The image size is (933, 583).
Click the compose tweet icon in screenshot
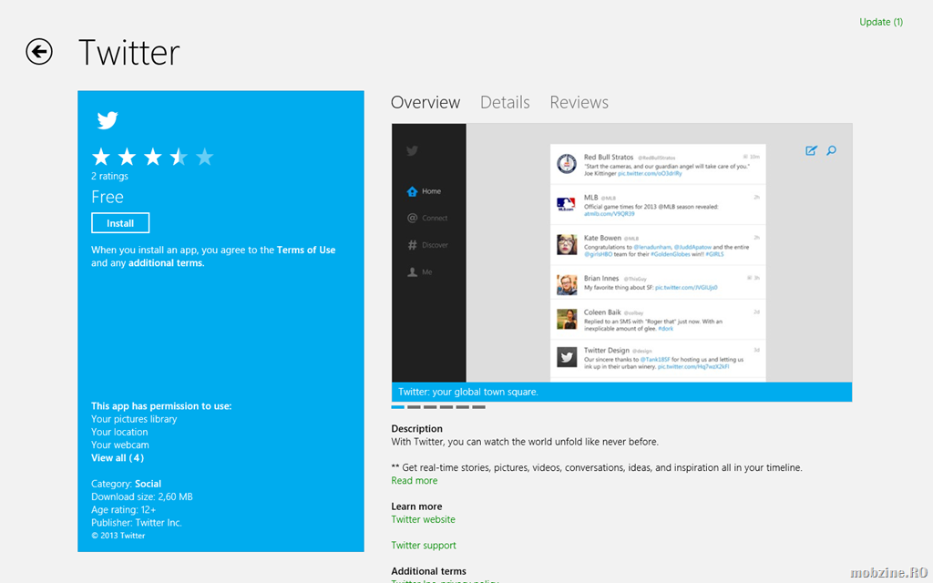click(x=811, y=150)
